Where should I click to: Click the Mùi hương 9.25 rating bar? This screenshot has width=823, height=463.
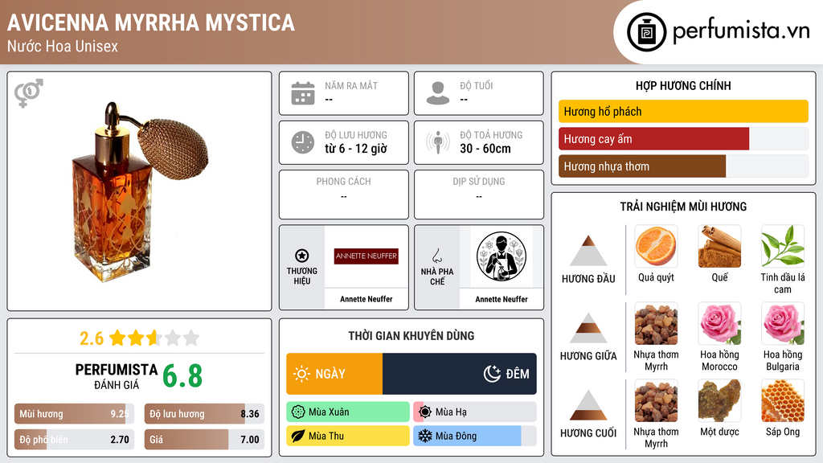[x=74, y=414]
